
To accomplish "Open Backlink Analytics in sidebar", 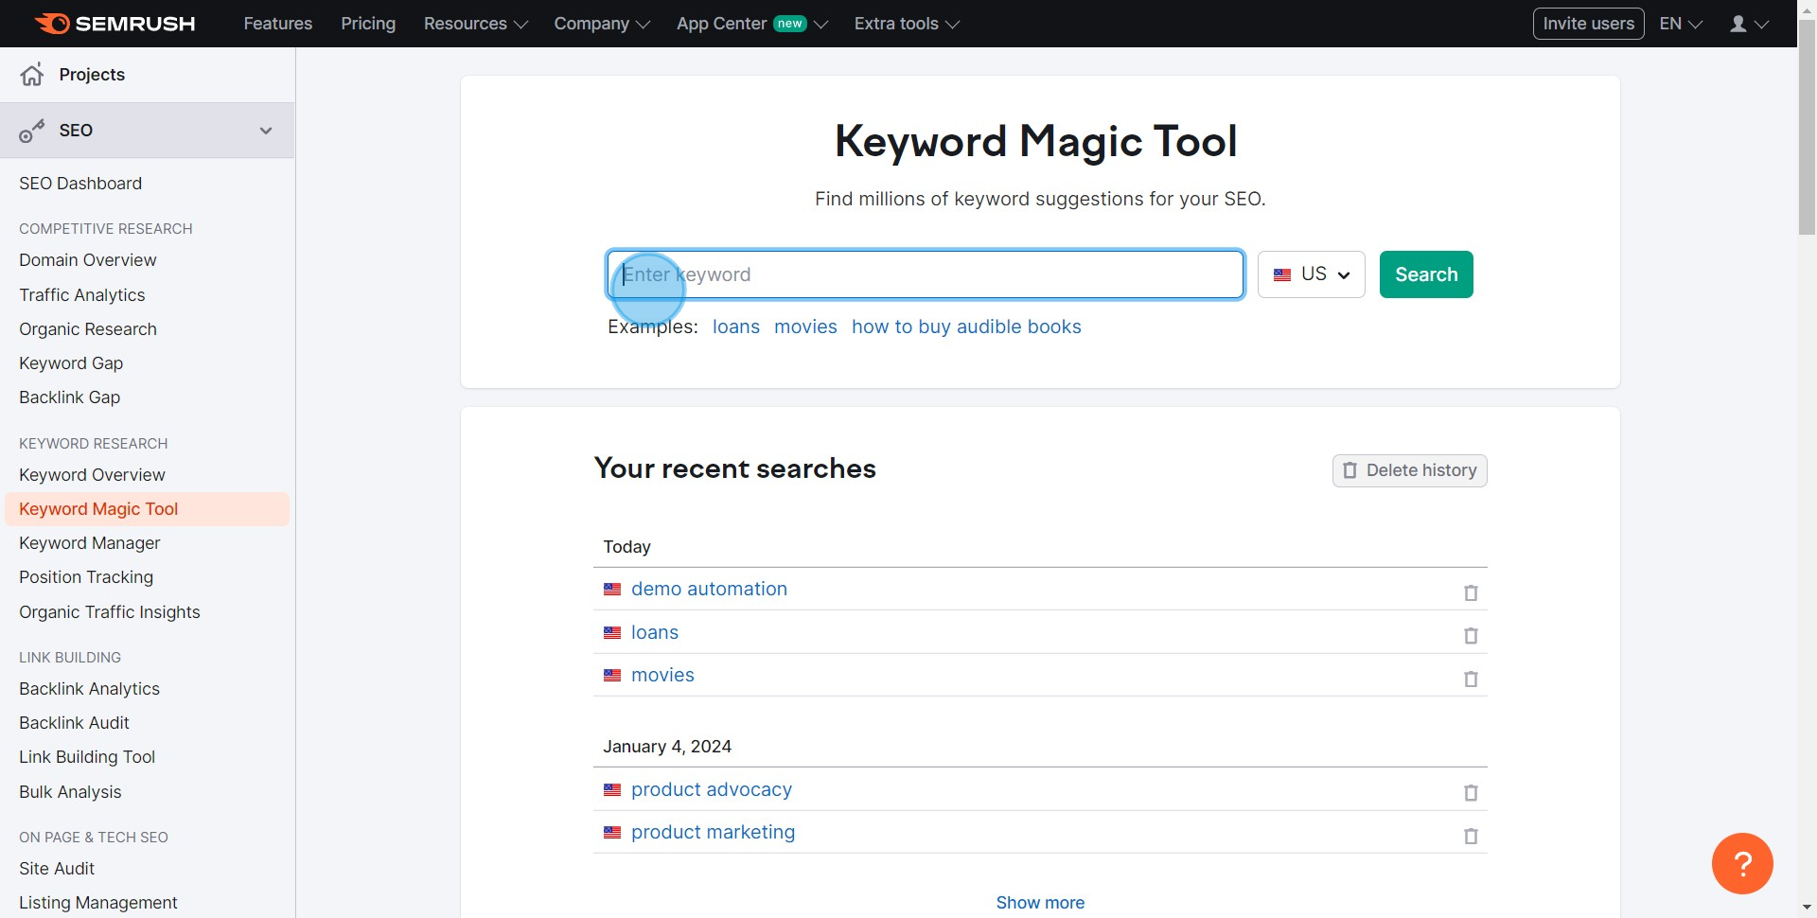I will [x=89, y=689].
